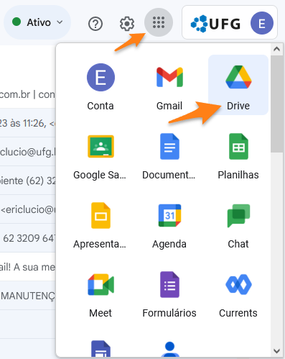The height and width of the screenshot is (359, 285).
Task: Click scrollbar down arrow in apps panel
Action: [276, 351]
